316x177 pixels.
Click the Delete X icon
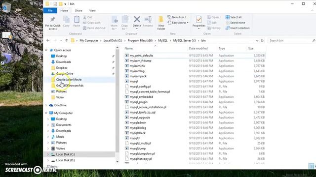tap(137, 20)
